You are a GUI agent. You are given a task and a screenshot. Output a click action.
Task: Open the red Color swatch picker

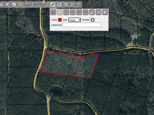[x=60, y=20]
